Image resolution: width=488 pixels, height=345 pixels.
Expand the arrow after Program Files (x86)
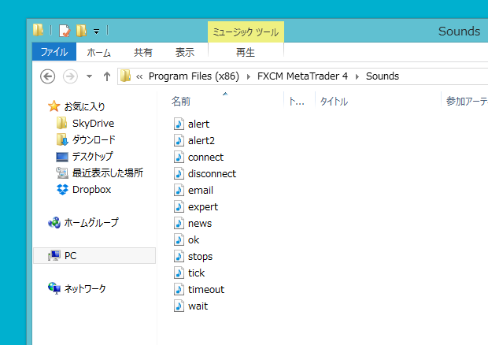pos(249,76)
